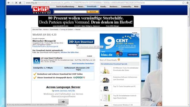
Task: Open the Top TV-Tools thumbnail
Action: 106,89
